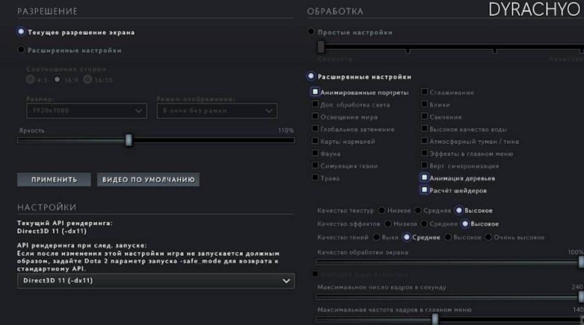Open the 1920x1080 size dropdown
Screen dimensions: 584x325
tap(86, 111)
